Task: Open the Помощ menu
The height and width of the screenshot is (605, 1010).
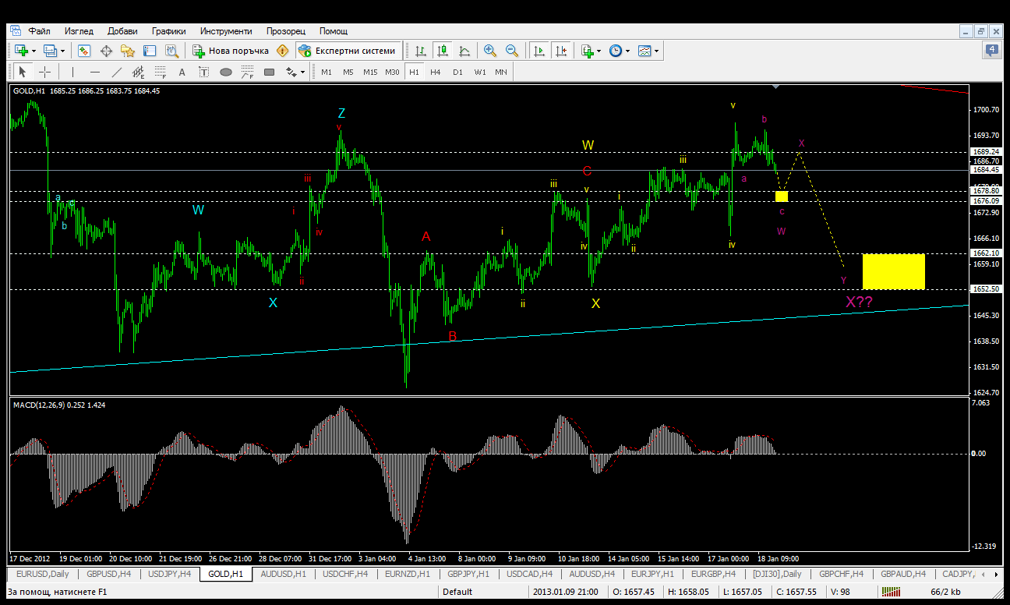Action: [334, 31]
